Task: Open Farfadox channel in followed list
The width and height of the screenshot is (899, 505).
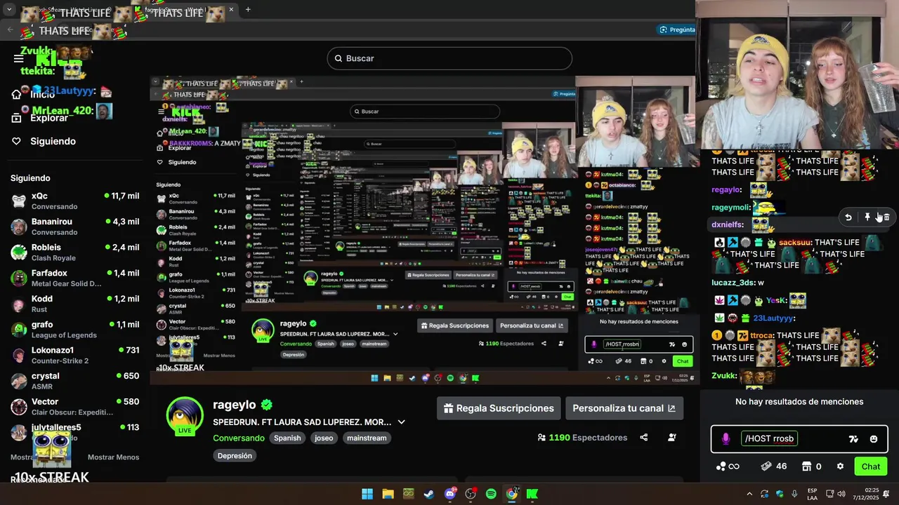Action: (x=74, y=278)
